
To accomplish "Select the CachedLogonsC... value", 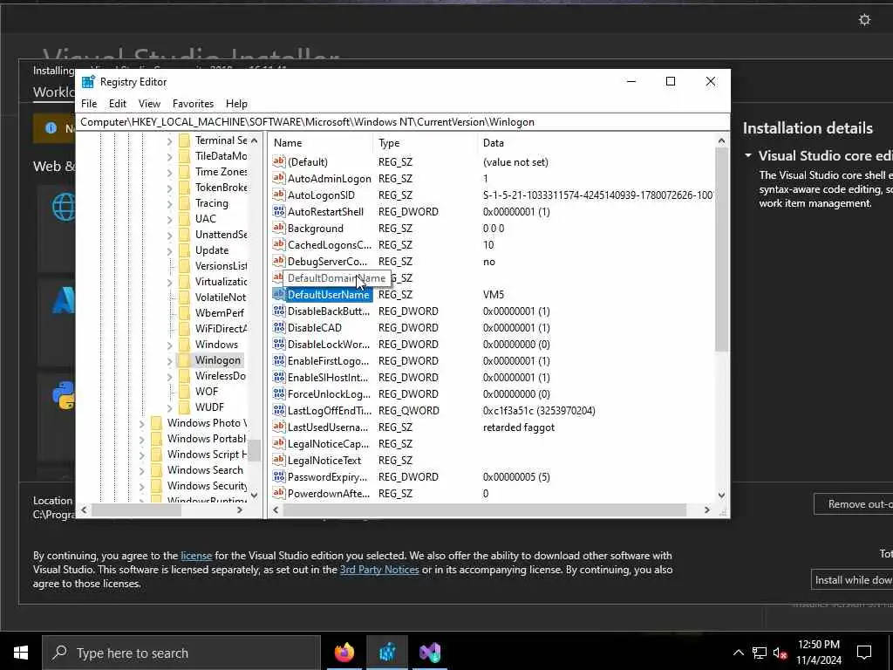I will pos(329,245).
